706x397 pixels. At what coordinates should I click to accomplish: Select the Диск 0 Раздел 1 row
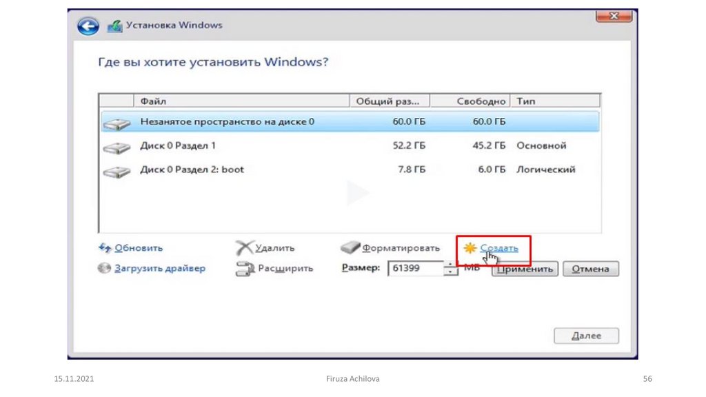[350, 146]
